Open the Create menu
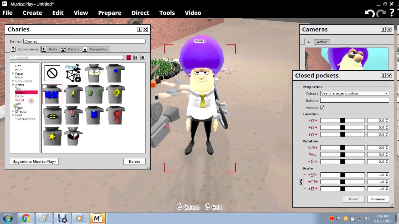Image resolution: width=399 pixels, height=224 pixels. point(32,13)
